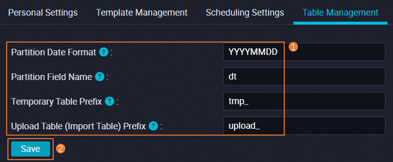The image size is (393, 162).
Task: Open help tooltip for Partition Date Format
Action: 103,52
